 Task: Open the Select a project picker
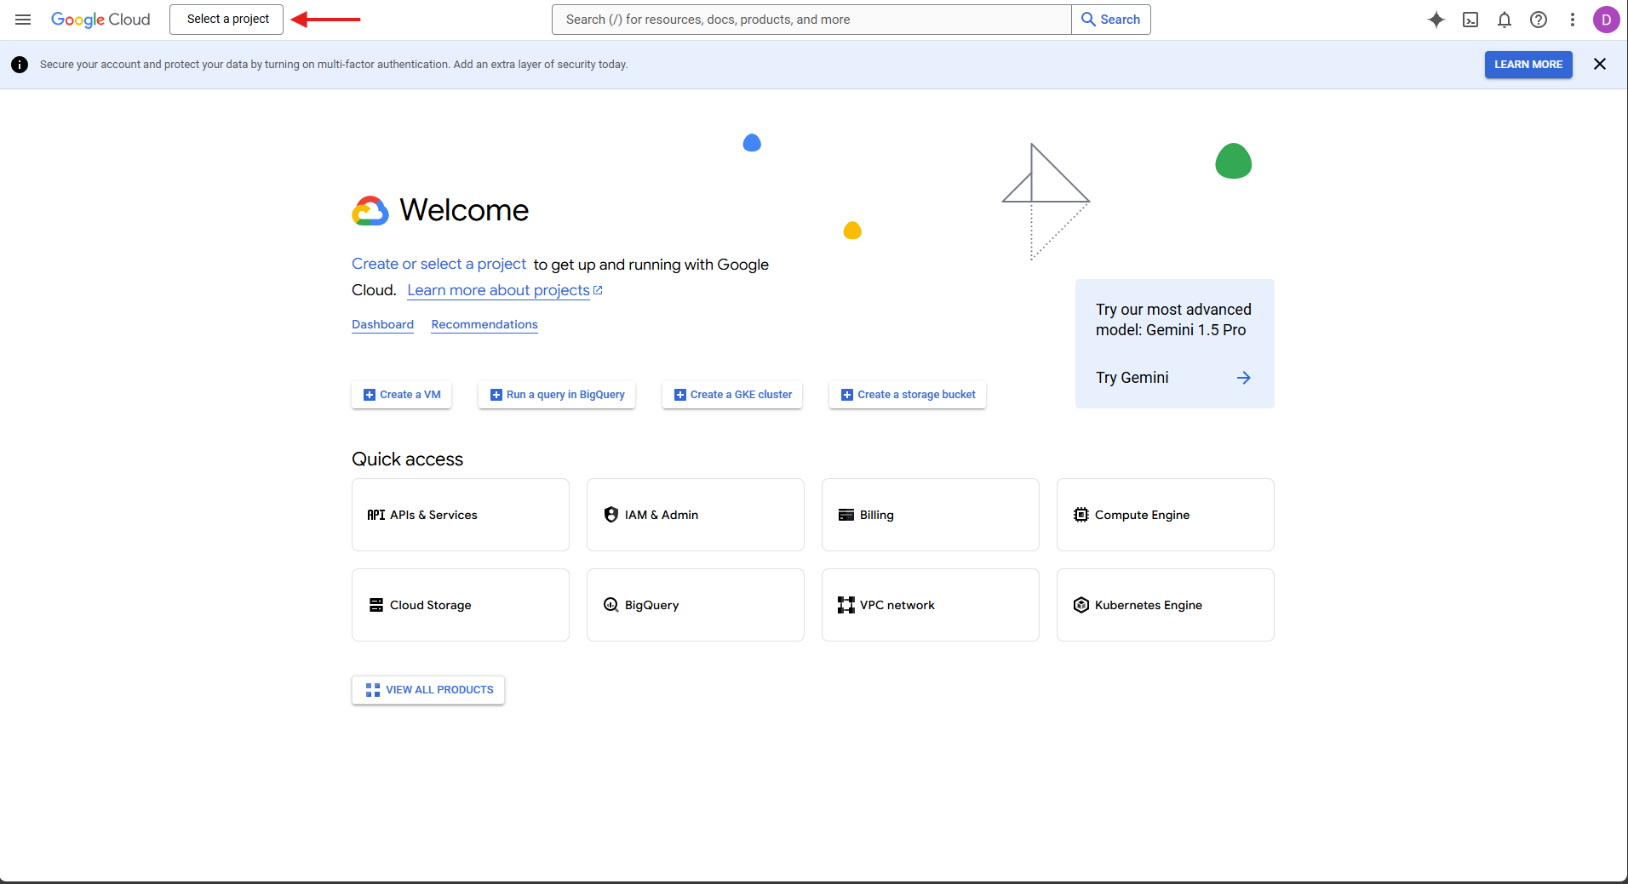click(226, 20)
